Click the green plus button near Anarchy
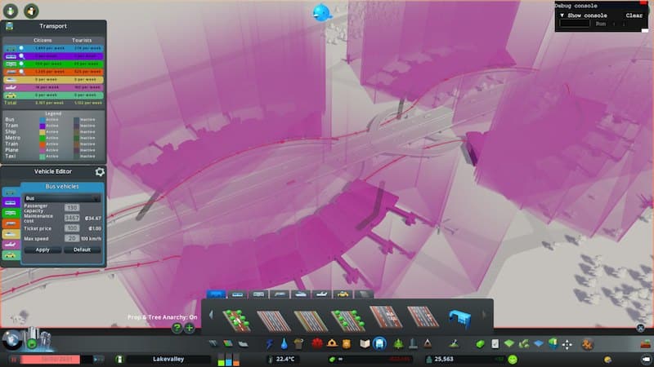The width and height of the screenshot is (654, 367). 190,328
